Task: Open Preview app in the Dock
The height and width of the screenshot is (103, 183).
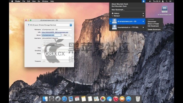Action: coord(97,99)
